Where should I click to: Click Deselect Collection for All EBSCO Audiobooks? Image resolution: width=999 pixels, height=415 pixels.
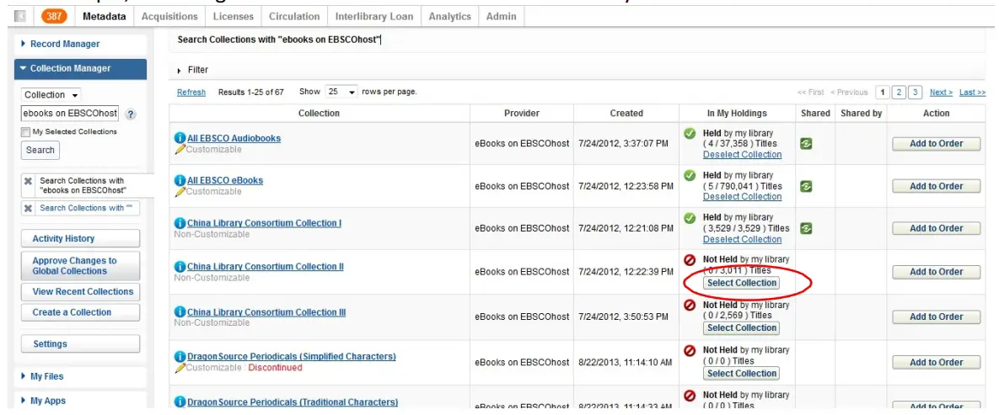point(742,155)
